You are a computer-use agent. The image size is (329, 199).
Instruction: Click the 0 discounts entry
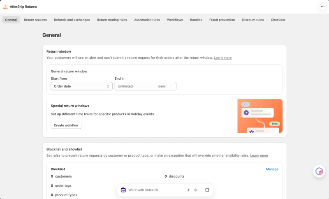click(174, 176)
